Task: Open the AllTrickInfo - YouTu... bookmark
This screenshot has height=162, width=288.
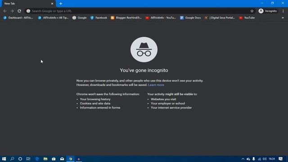Action: [161, 18]
